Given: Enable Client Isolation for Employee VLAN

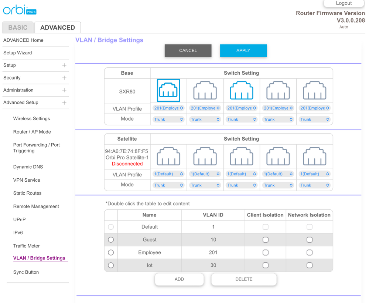Looking at the screenshot, I should point(265,253).
